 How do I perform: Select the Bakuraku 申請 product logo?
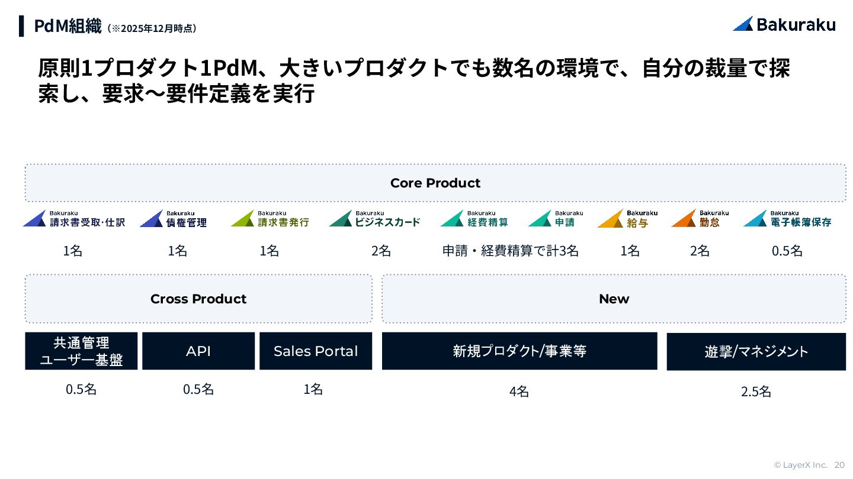tap(556, 219)
